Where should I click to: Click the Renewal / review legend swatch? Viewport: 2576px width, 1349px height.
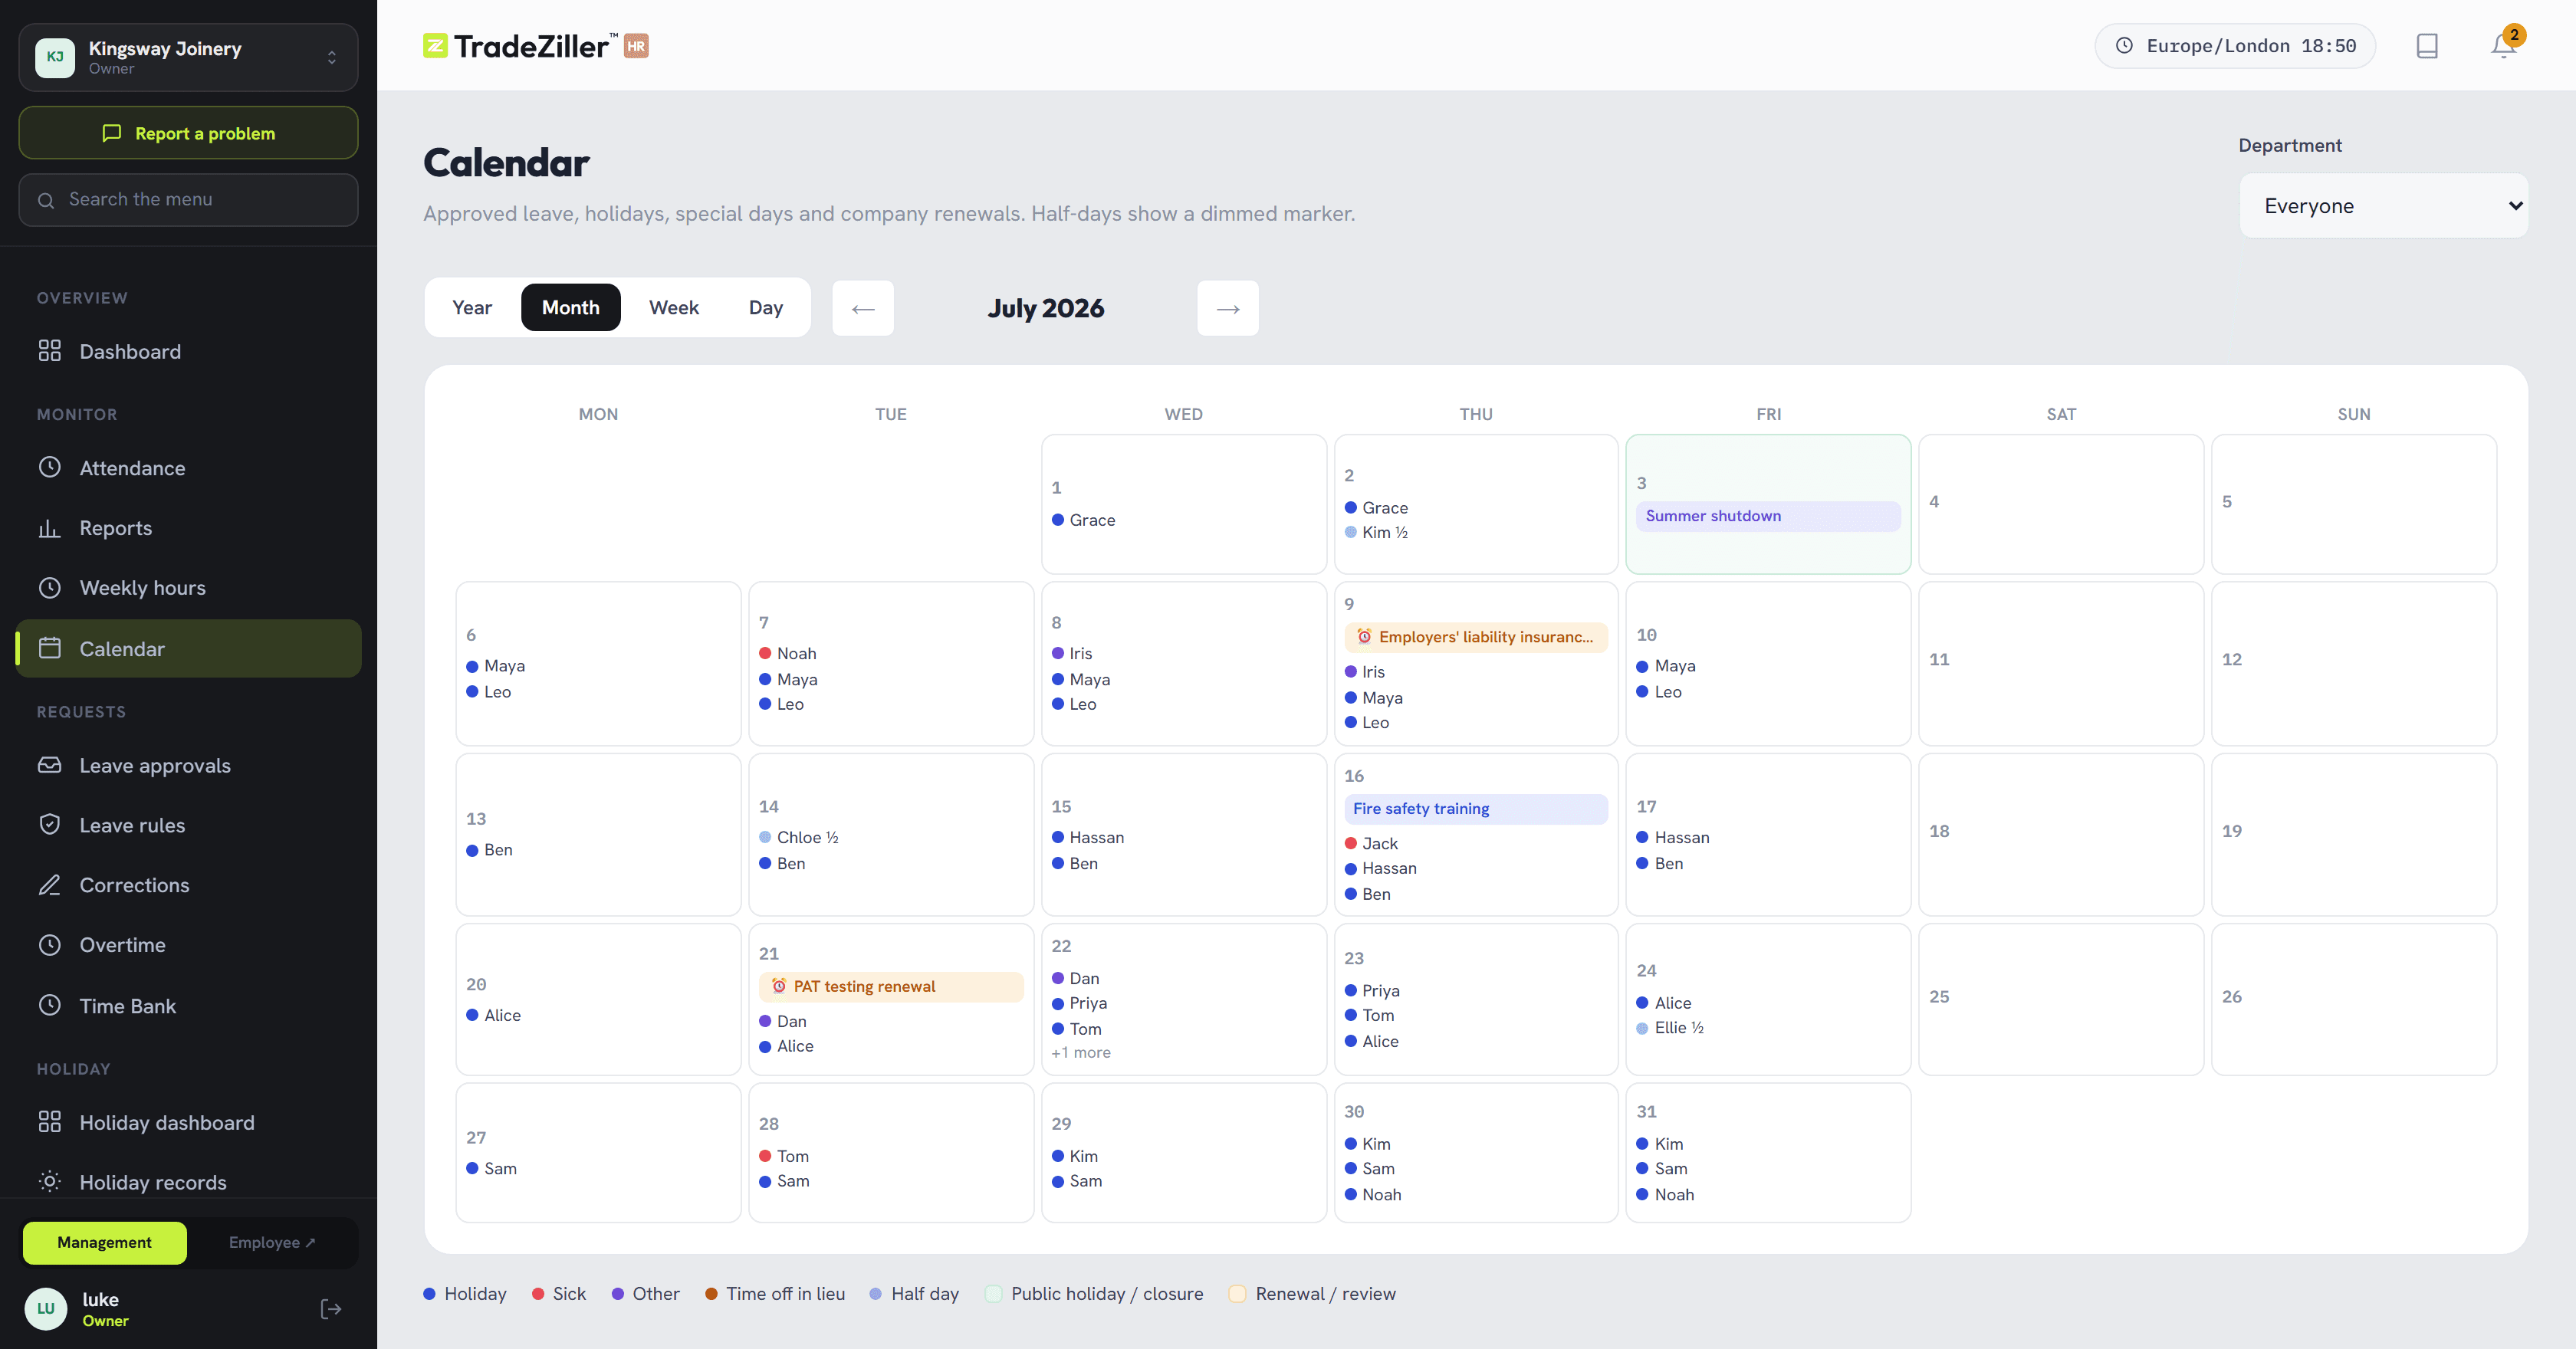tap(1237, 1294)
